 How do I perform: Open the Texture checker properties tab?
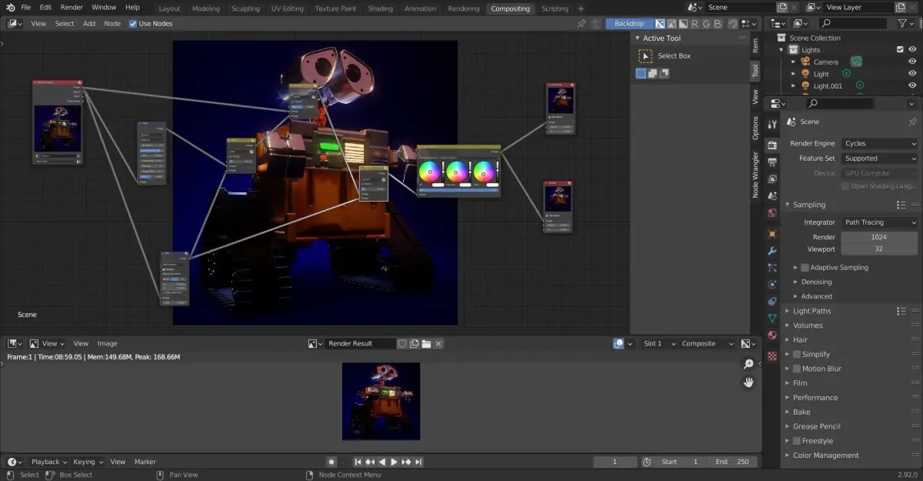[772, 356]
